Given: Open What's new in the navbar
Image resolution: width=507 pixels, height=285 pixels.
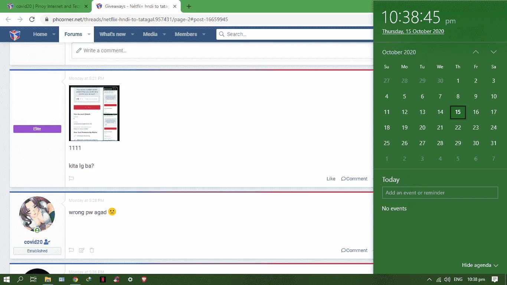Looking at the screenshot, I should 112,34.
